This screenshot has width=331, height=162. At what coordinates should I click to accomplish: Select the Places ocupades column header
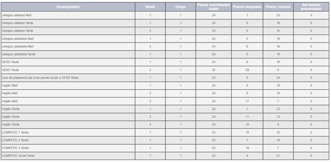tap(247, 7)
